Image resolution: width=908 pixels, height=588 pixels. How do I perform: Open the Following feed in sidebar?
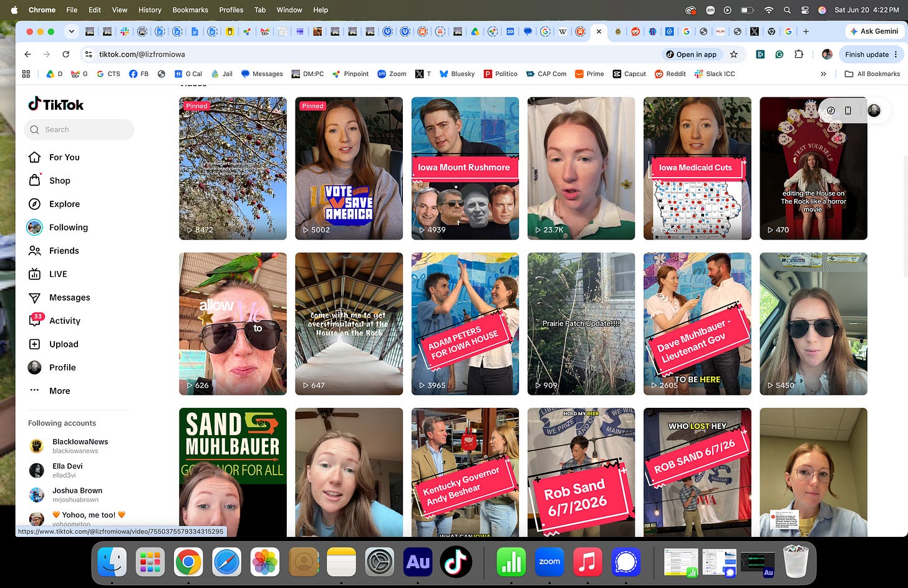click(58, 227)
